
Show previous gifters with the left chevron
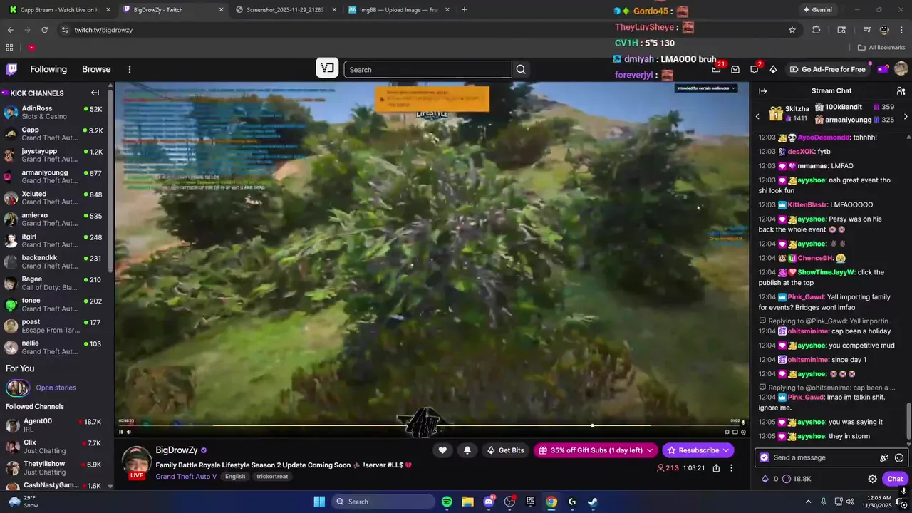[757, 116]
